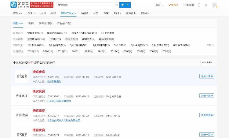Click the 企查查 logo icon
The width and height of the screenshot is (229, 138).
14,5
